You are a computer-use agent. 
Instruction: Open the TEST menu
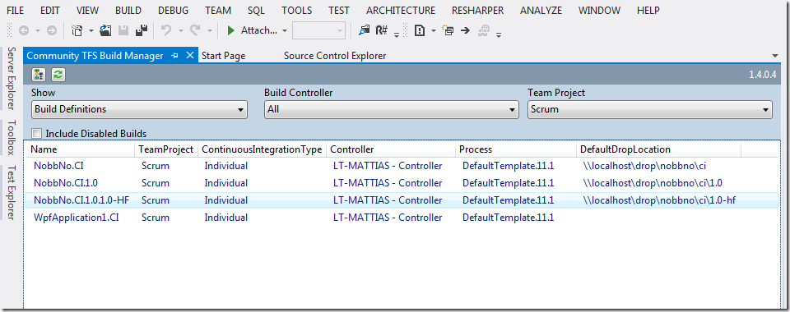click(339, 10)
